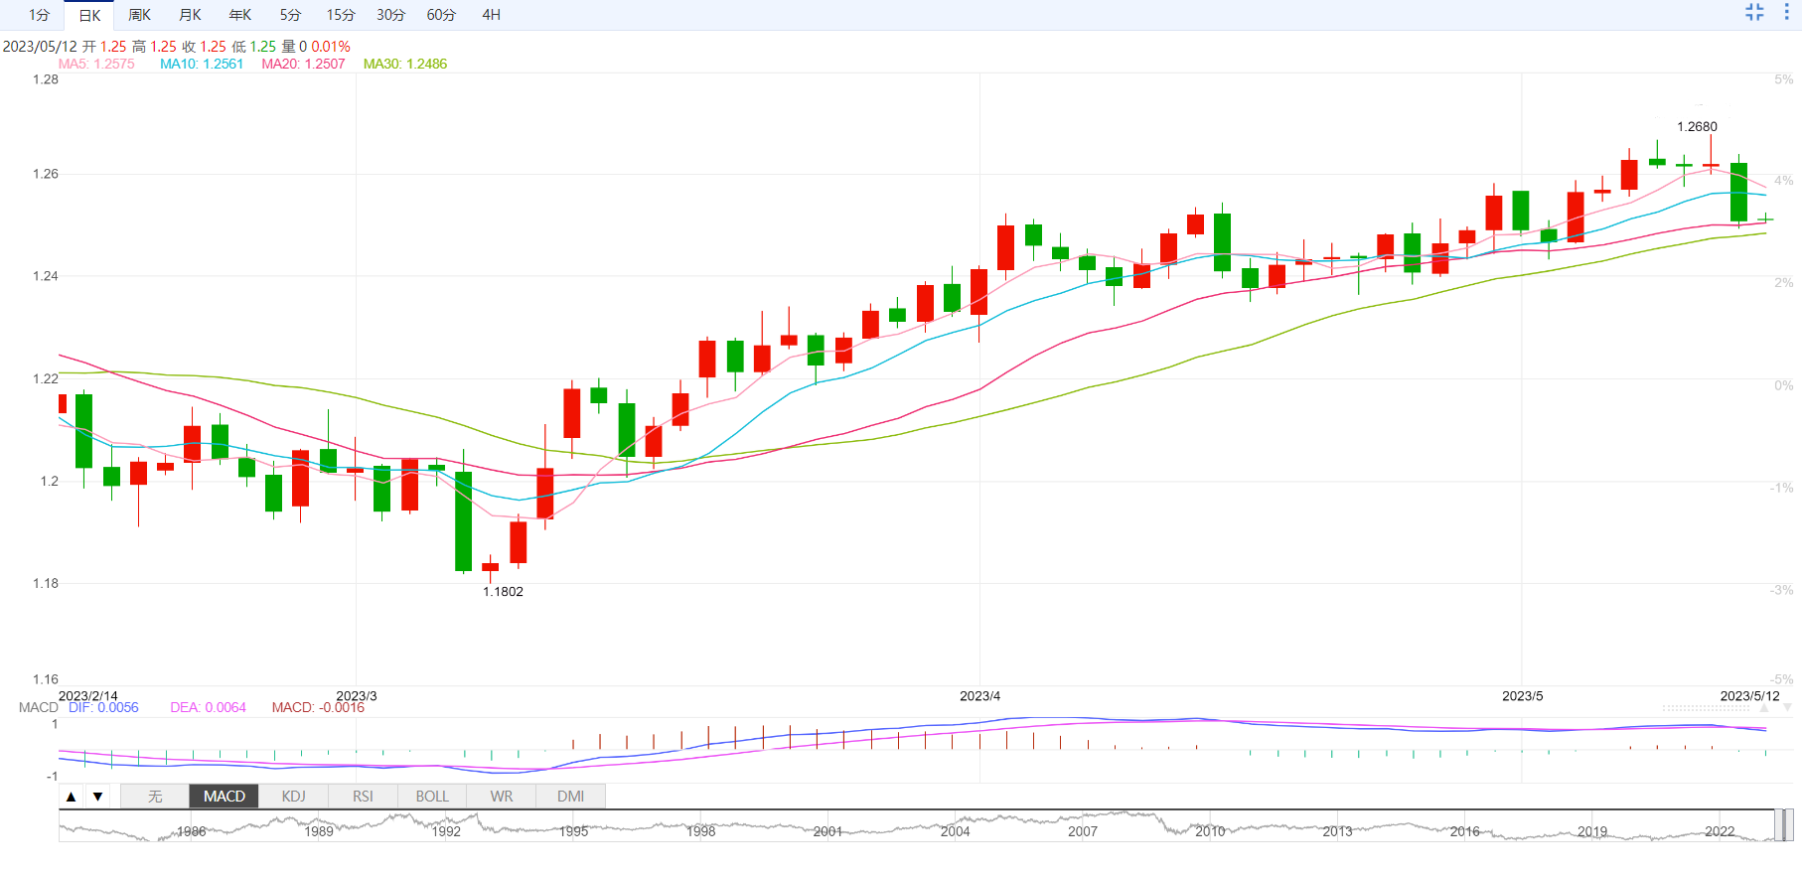Click the 2023/5/12 end date label
This screenshot has width=1802, height=876.
(x=1749, y=695)
